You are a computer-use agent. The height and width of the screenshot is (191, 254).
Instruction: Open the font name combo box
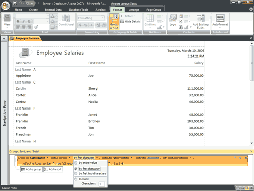32,16
